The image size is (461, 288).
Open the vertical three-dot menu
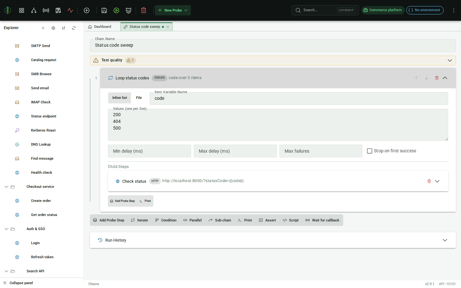point(454,10)
